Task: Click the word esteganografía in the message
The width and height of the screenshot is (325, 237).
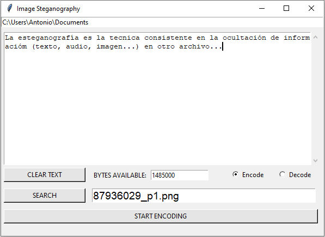Action: click(48, 38)
